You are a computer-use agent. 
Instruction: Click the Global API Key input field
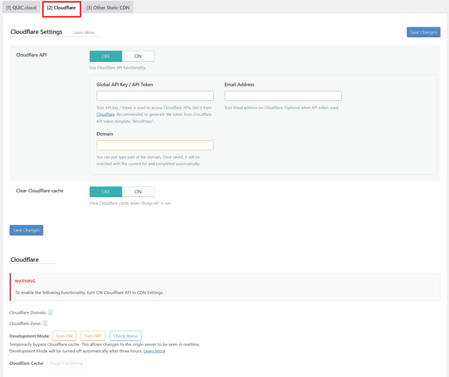click(155, 96)
